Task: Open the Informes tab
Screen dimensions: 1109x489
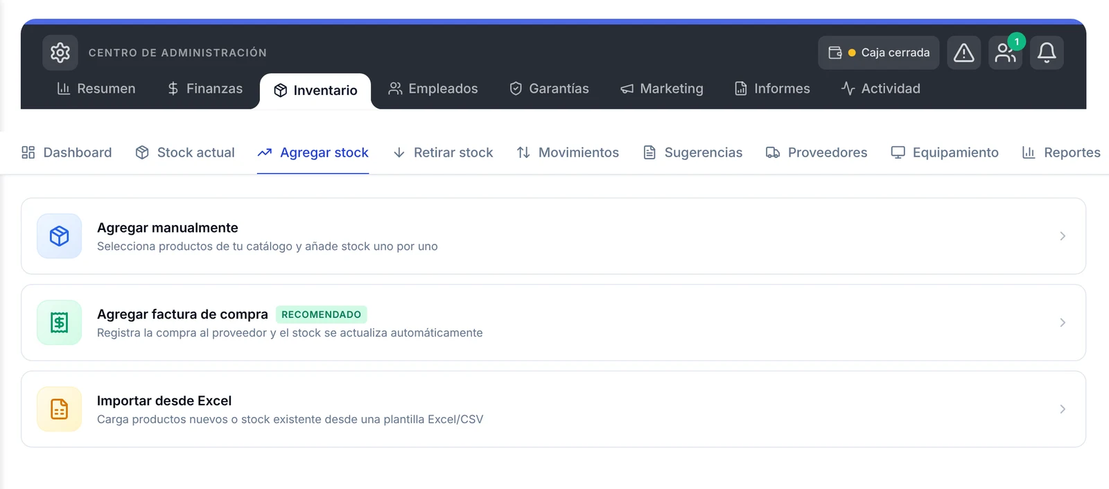Action: point(772,89)
